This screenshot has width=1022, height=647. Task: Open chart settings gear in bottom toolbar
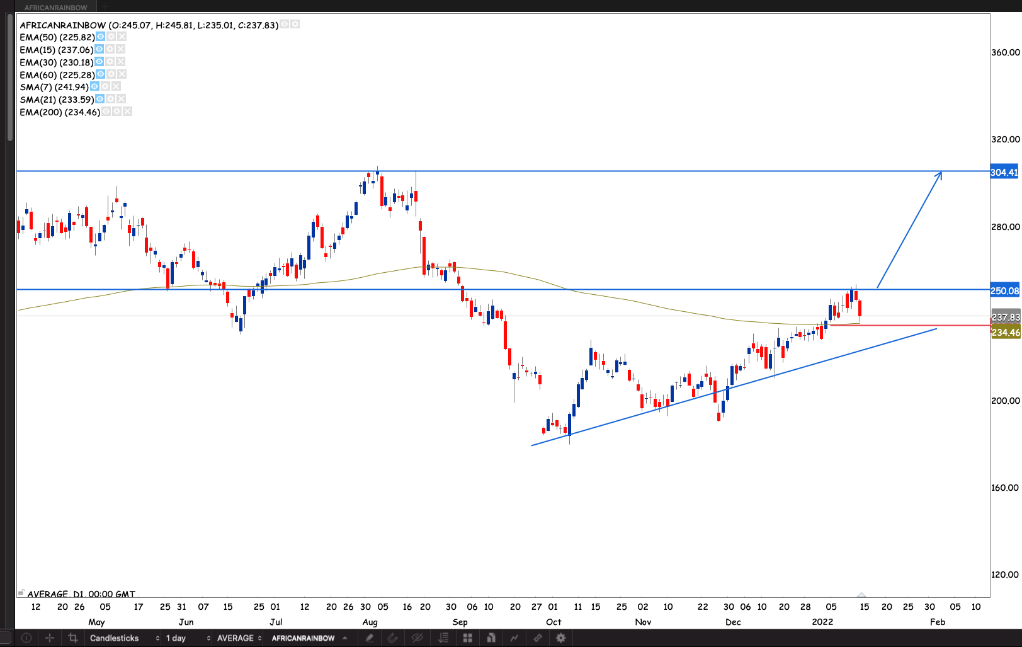[560, 638]
